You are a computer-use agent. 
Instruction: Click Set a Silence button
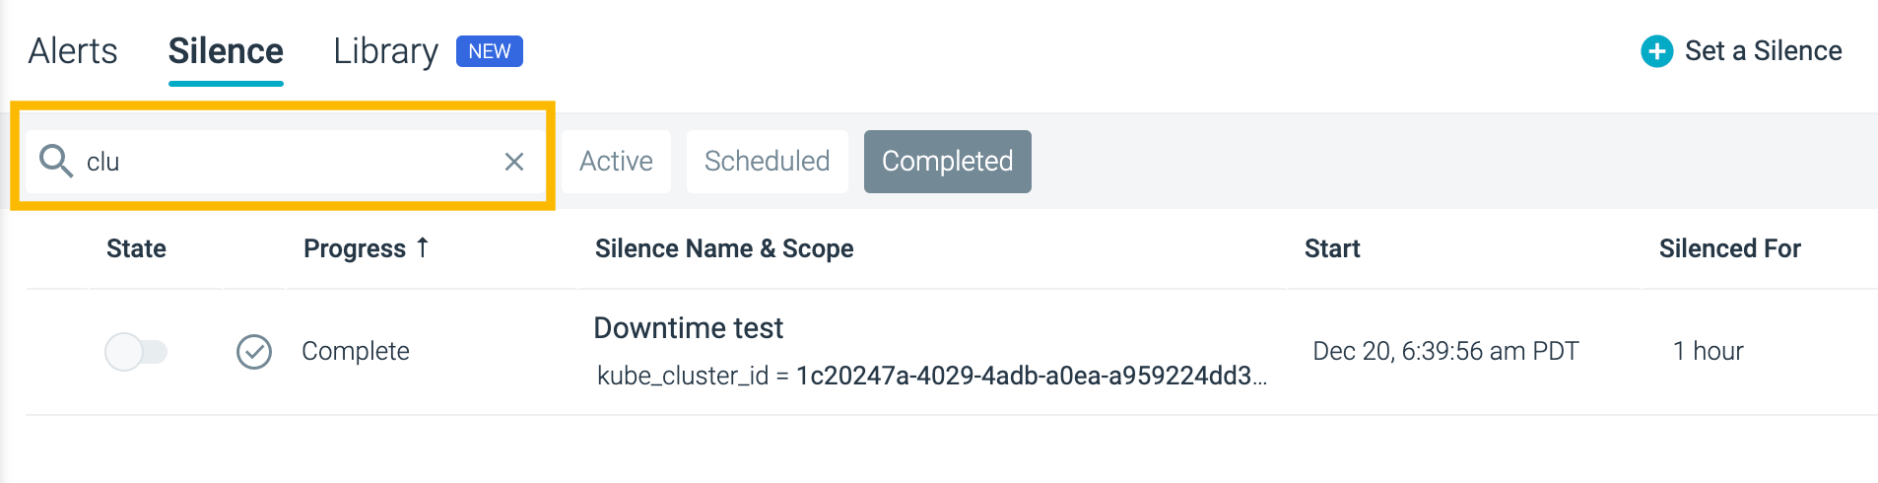coord(1742,51)
